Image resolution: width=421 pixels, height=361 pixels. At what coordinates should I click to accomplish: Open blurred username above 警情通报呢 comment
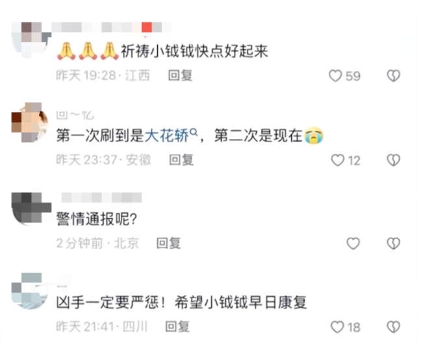(101, 197)
